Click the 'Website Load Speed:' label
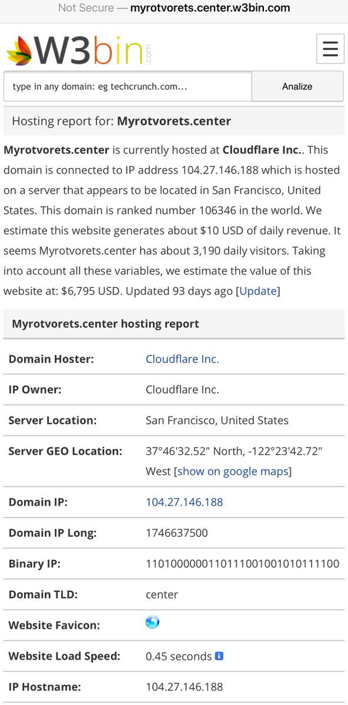Screen dimensions: 348x705 64,656
